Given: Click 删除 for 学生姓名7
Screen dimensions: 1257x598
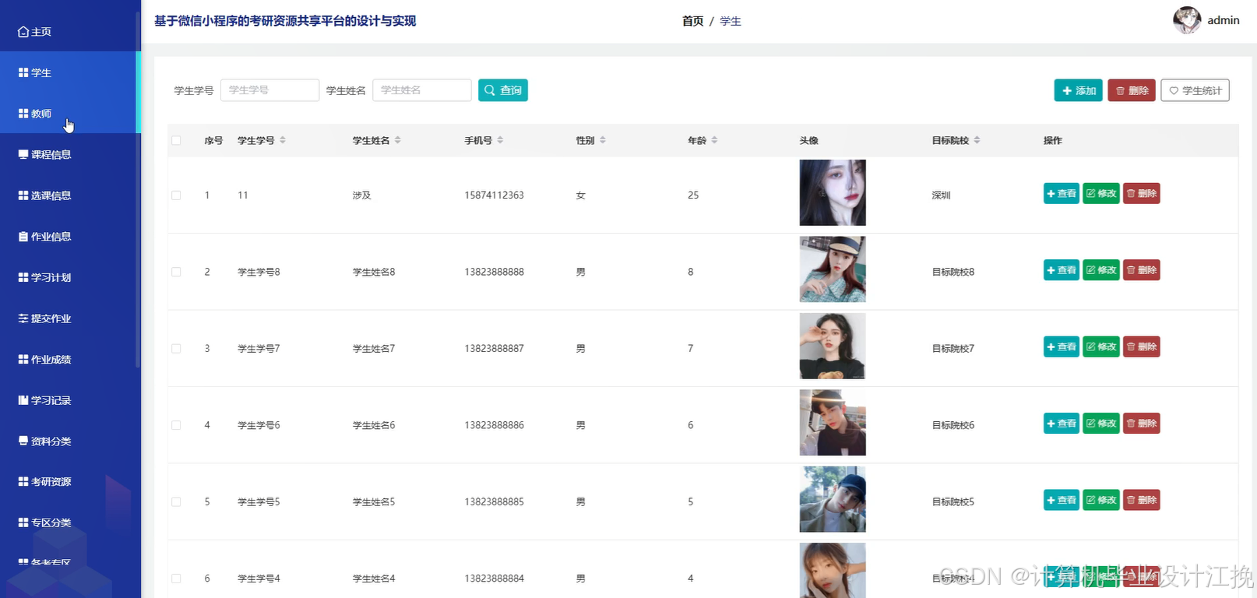Looking at the screenshot, I should coord(1142,346).
